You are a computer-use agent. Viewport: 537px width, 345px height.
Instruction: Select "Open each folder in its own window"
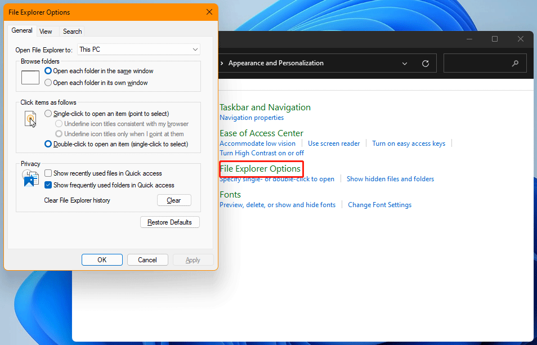(x=47, y=82)
